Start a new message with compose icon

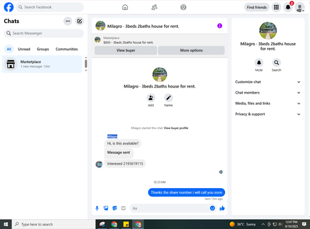pyautogui.click(x=79, y=21)
